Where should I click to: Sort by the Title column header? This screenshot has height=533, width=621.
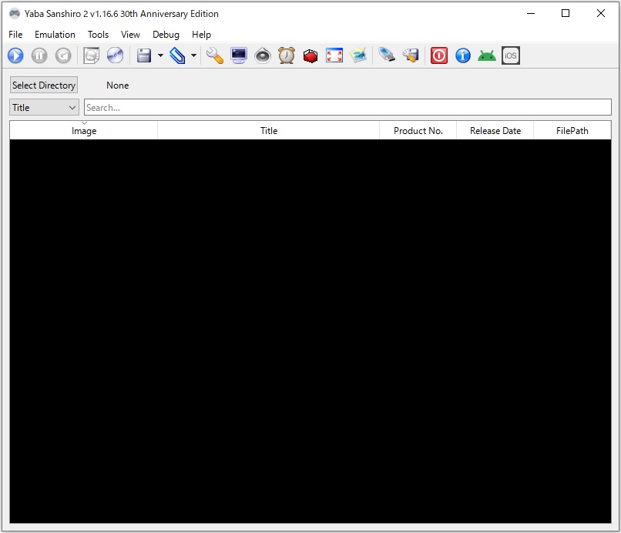pos(269,131)
